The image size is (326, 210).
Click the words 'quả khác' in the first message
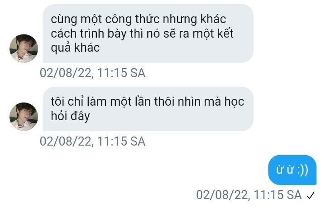(75, 48)
